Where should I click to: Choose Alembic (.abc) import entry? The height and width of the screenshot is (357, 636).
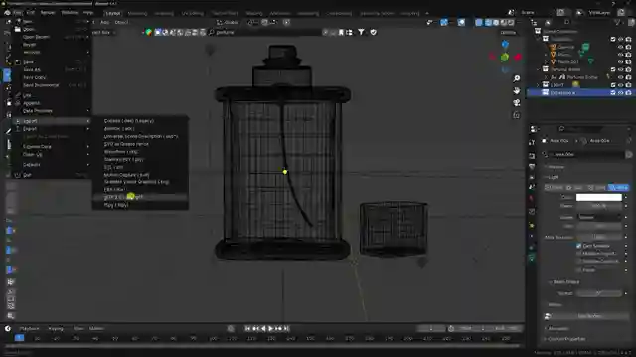point(140,128)
